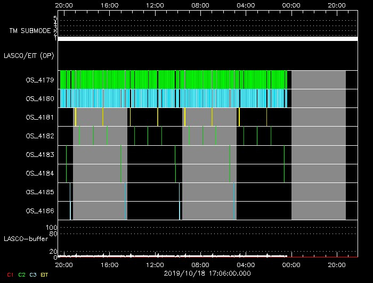Click the LASCO/EIT (OP) row label

click(29, 55)
